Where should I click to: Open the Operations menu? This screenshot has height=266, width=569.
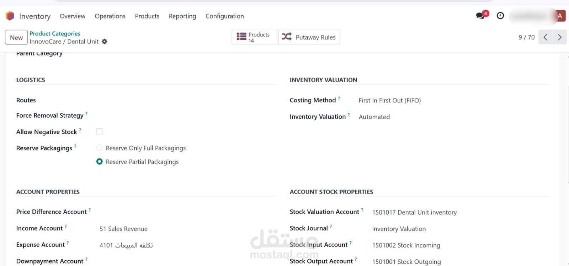pos(110,16)
